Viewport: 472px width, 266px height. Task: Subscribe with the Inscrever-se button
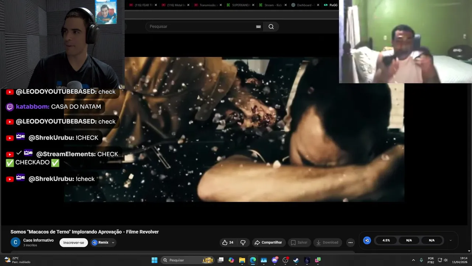pos(74,243)
